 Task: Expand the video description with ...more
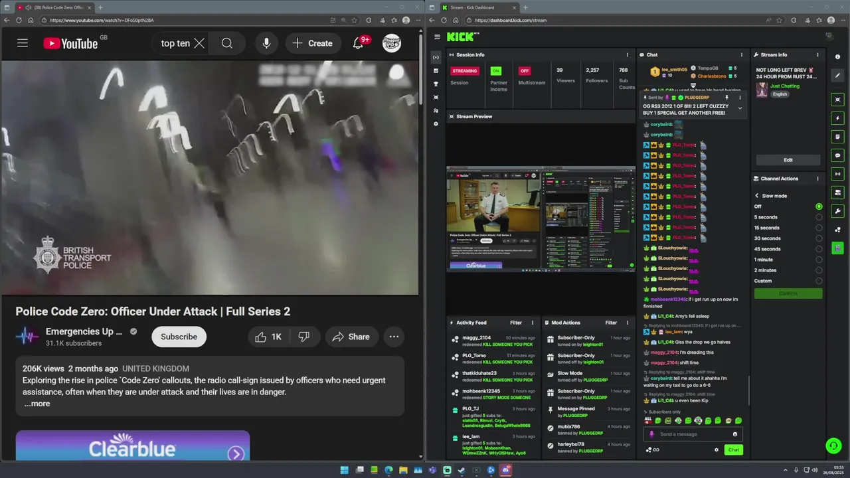37,404
